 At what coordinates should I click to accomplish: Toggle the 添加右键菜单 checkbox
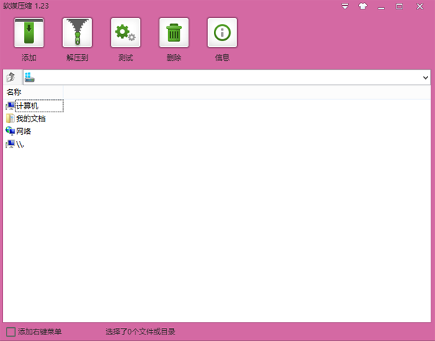tap(10, 332)
